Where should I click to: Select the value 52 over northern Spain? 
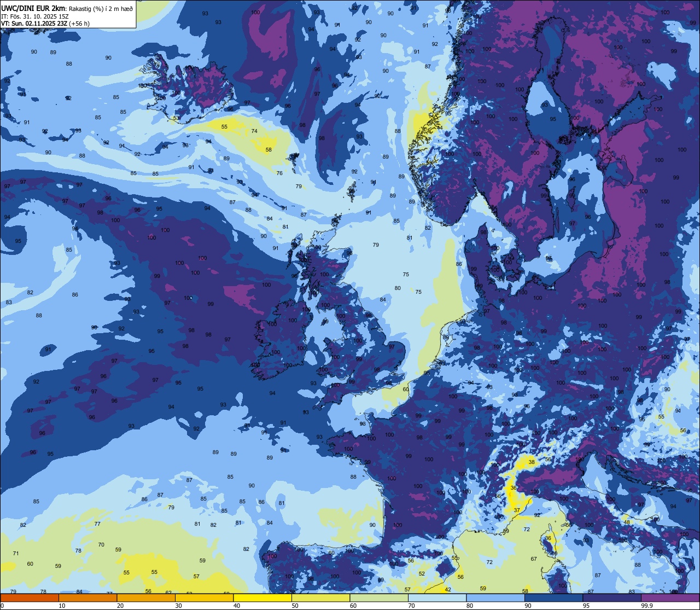point(422,573)
